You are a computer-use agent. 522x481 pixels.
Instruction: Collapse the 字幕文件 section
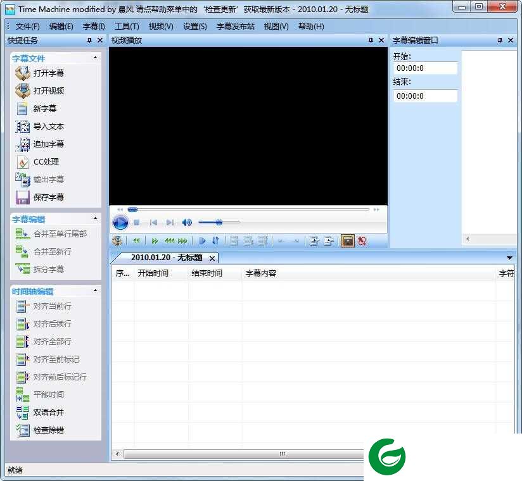click(95, 58)
